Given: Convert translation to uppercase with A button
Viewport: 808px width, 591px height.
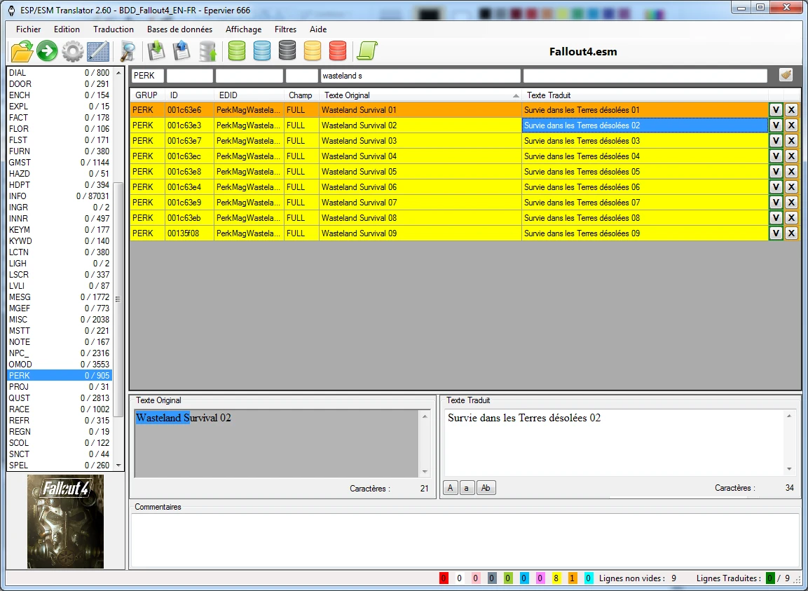Looking at the screenshot, I should coord(450,488).
